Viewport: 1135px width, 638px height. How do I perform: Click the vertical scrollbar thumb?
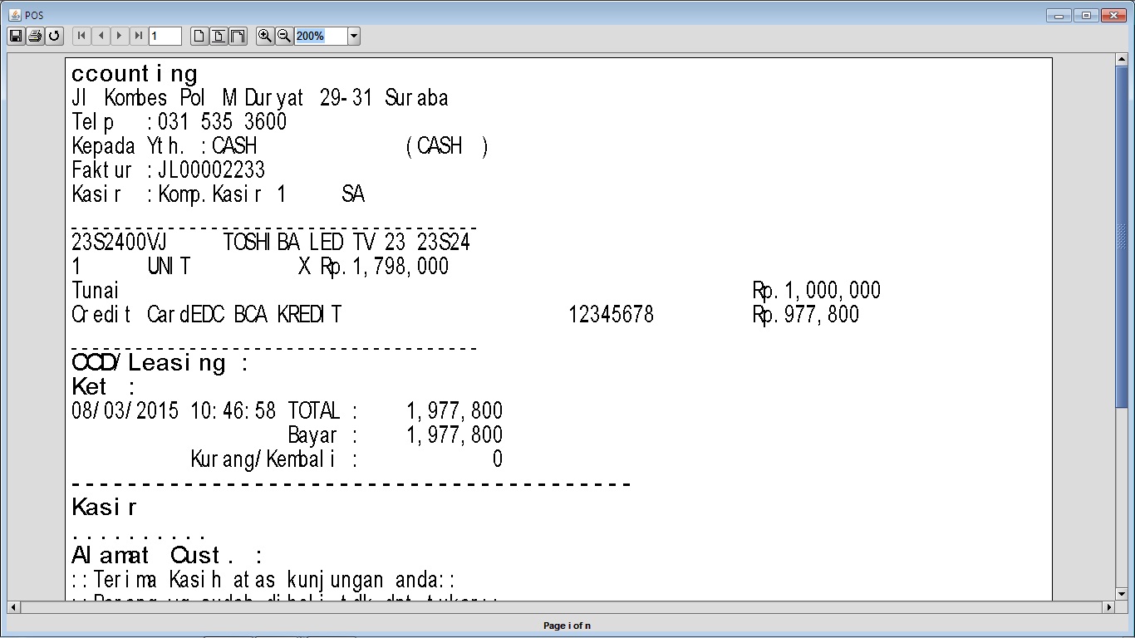click(1122, 237)
